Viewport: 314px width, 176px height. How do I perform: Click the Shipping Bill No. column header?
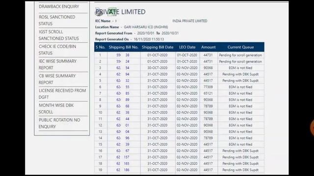(124, 47)
